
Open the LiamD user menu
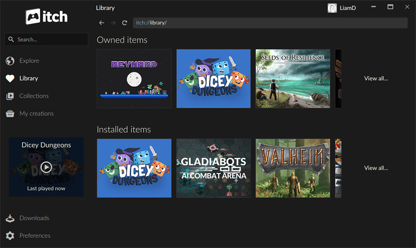[x=348, y=8]
